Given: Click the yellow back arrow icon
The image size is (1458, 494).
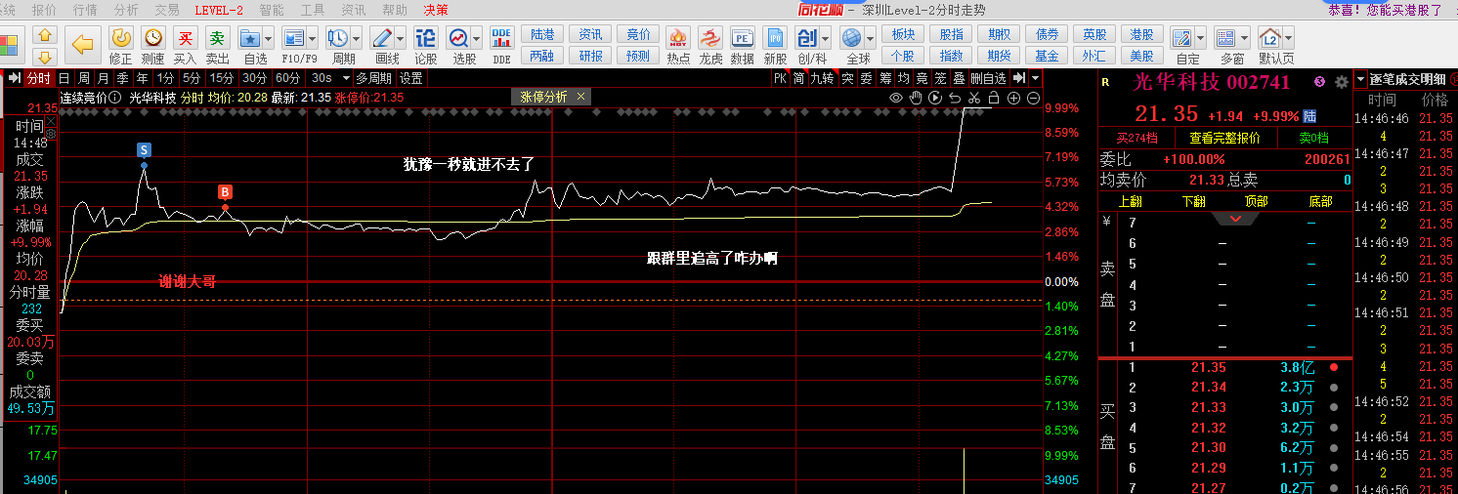Looking at the screenshot, I should point(84,43).
